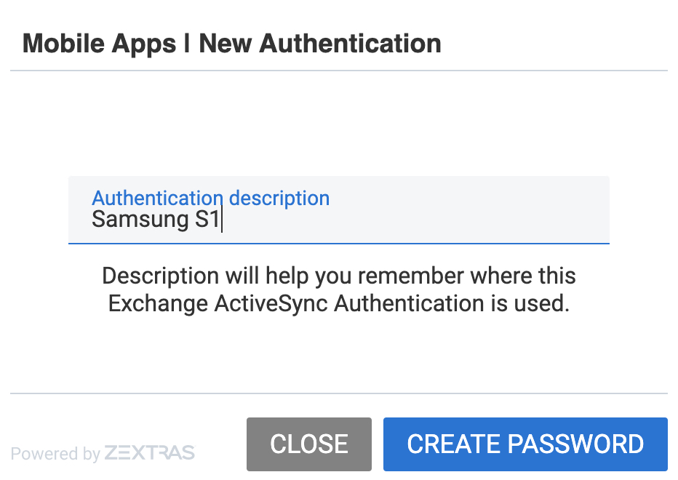Viewport: 678px width, 480px height.
Task: Click the "Authentication description" field label
Action: click(210, 198)
